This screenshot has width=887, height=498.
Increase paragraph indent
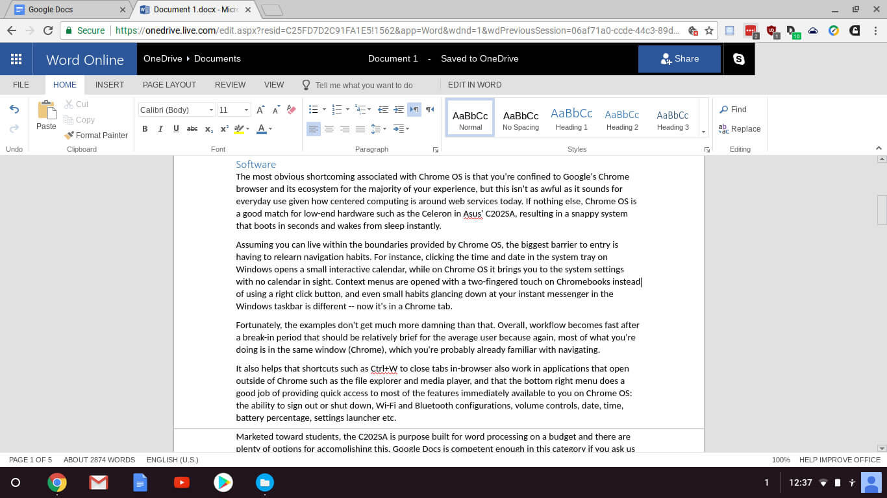click(399, 110)
